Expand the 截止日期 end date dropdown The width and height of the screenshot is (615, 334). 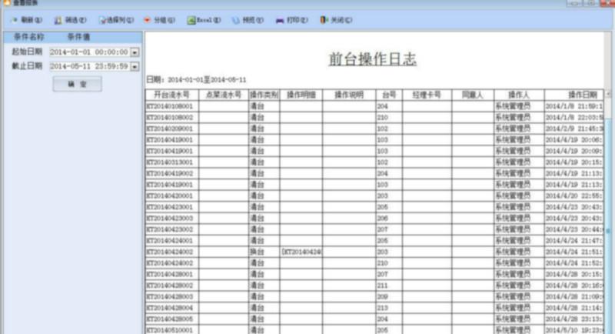tap(135, 67)
